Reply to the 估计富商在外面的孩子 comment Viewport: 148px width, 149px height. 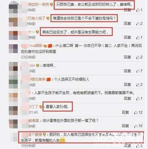coord(125,126)
